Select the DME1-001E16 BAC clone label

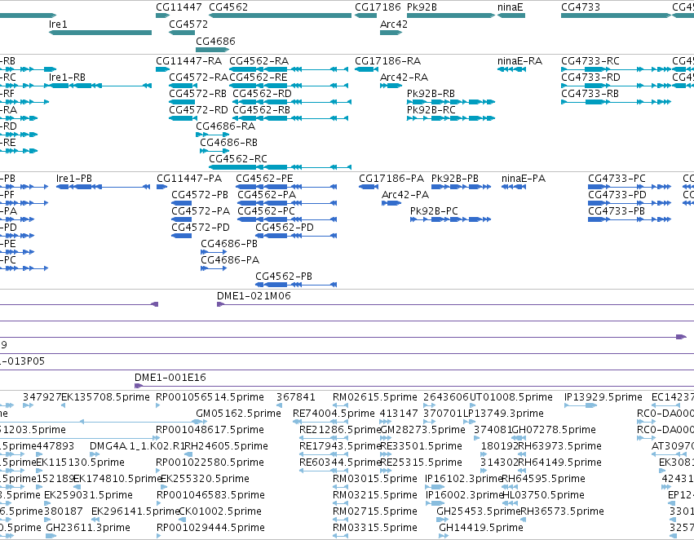coord(170,378)
